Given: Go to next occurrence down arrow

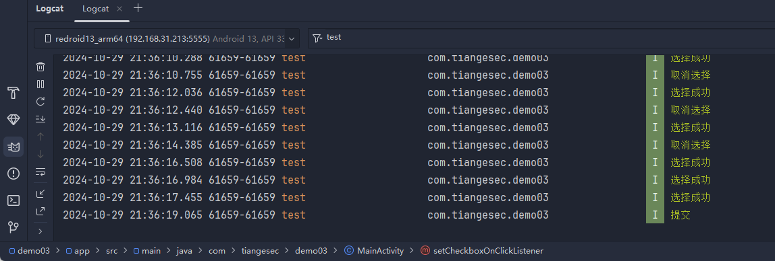Looking at the screenshot, I should (41, 154).
